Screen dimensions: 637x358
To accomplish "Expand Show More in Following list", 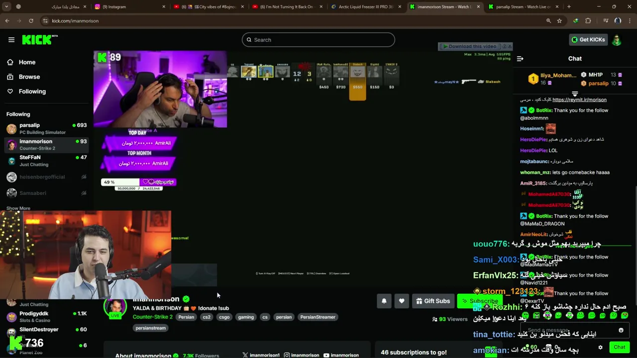I will [x=18, y=208].
